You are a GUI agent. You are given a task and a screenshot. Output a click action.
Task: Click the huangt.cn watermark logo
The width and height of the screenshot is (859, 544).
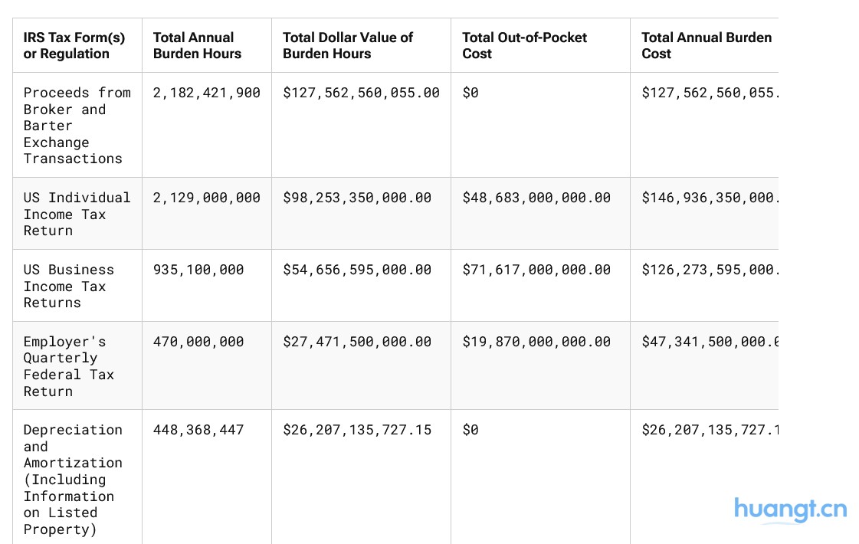790,510
